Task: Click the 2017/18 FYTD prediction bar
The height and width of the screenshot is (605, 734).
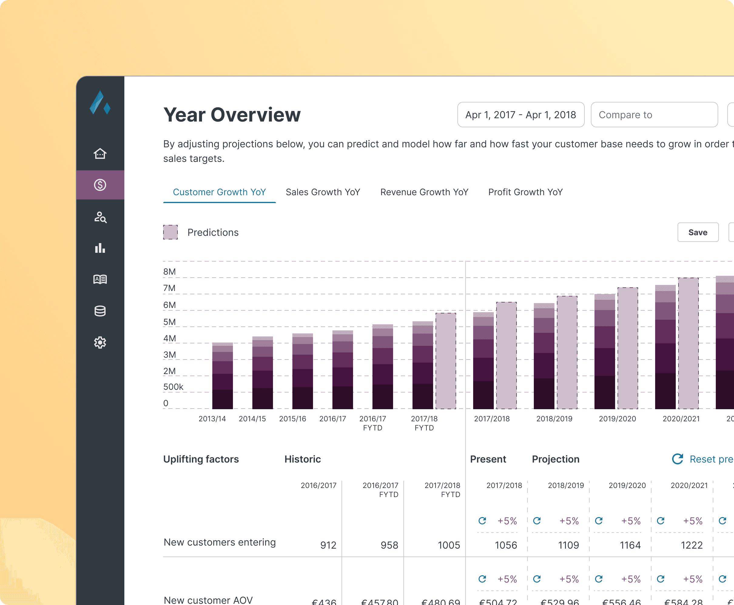Action: click(446, 361)
